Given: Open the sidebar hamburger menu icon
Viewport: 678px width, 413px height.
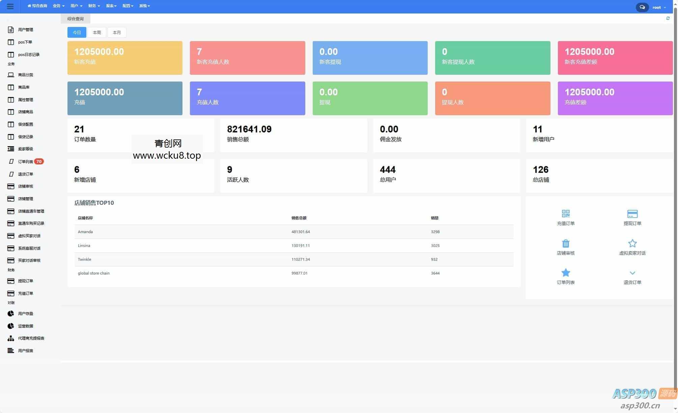Looking at the screenshot, I should (10, 6).
